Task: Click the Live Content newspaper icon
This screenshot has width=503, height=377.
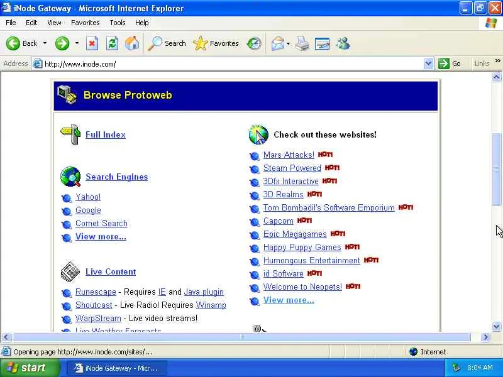Action: [70, 271]
